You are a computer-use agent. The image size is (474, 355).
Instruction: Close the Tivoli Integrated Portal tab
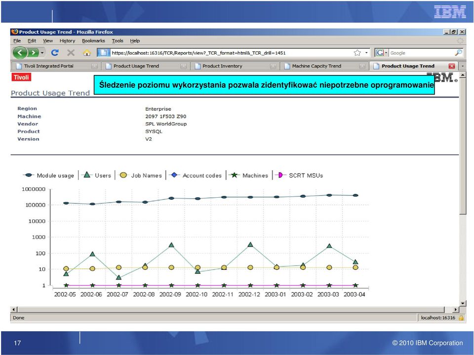click(94, 66)
